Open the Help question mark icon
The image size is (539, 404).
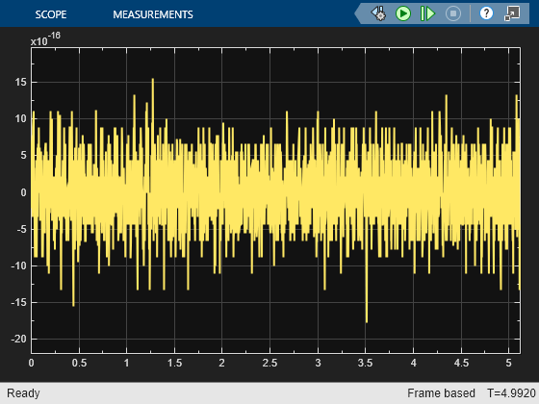[x=486, y=13]
